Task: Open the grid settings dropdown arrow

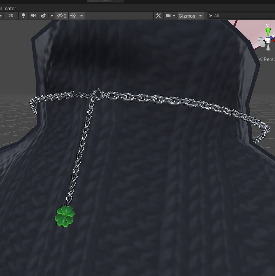Action: [x=82, y=16]
